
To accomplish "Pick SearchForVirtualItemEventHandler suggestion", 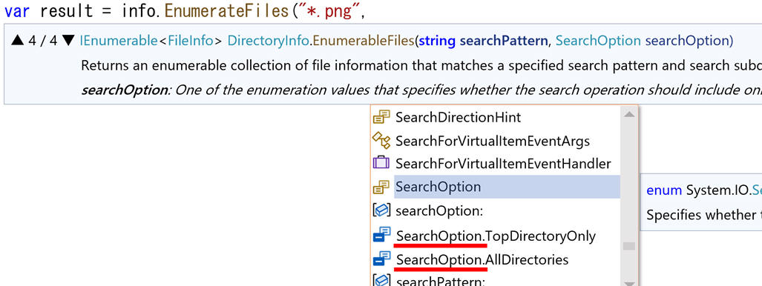I will tap(503, 164).
